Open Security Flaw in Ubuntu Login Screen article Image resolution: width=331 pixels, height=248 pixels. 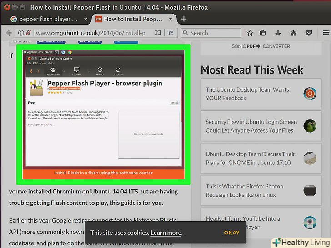[x=251, y=126]
